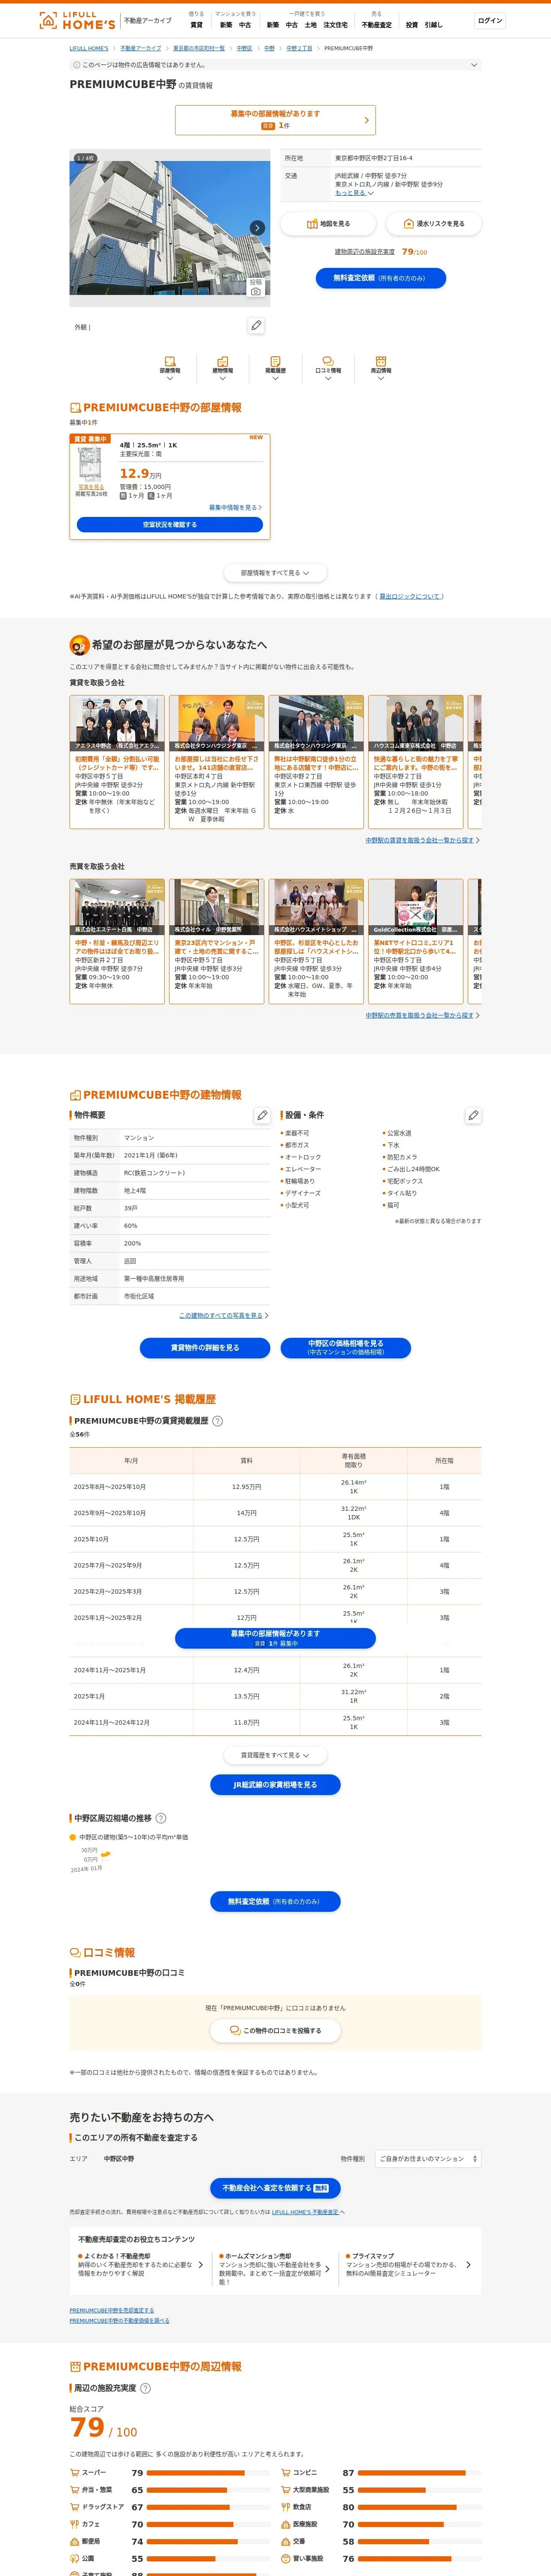The width and height of the screenshot is (551, 2576).
Task: Click 不動産会社へ査定を依頼する button
Action: (275, 2188)
